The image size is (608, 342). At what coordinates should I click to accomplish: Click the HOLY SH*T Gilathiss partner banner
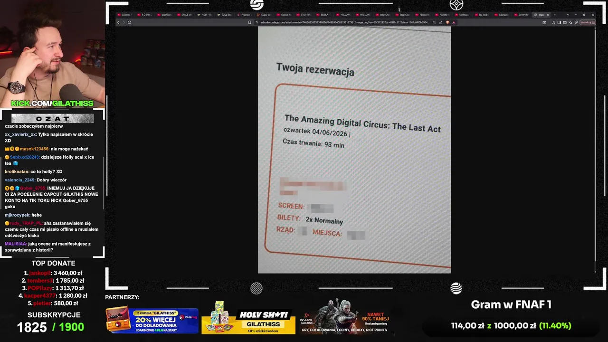point(248,317)
